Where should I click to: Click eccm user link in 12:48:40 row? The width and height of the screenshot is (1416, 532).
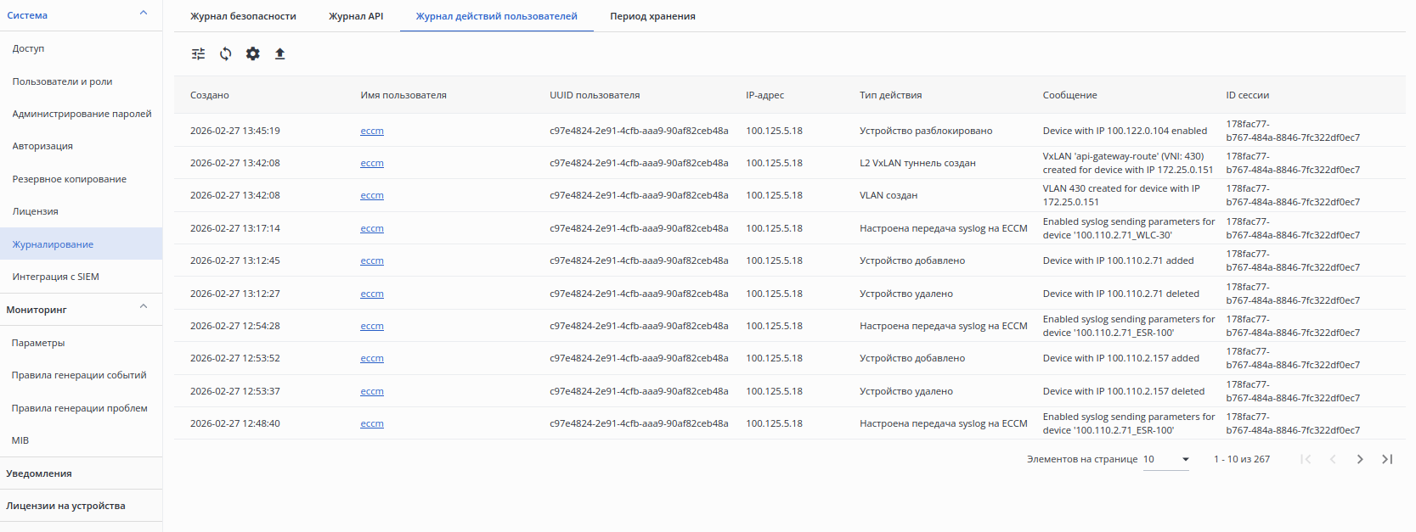coord(372,423)
